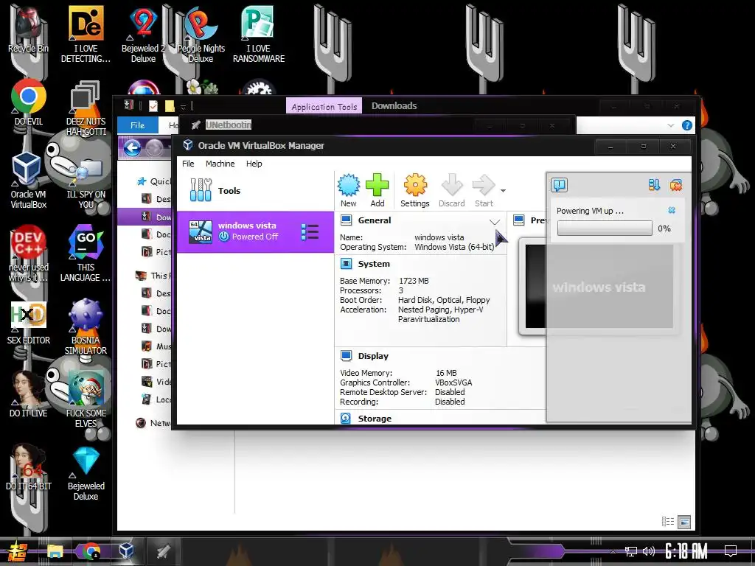This screenshot has width=755, height=566.
Task: Open the notification center on taskbar
Action: tap(731, 551)
